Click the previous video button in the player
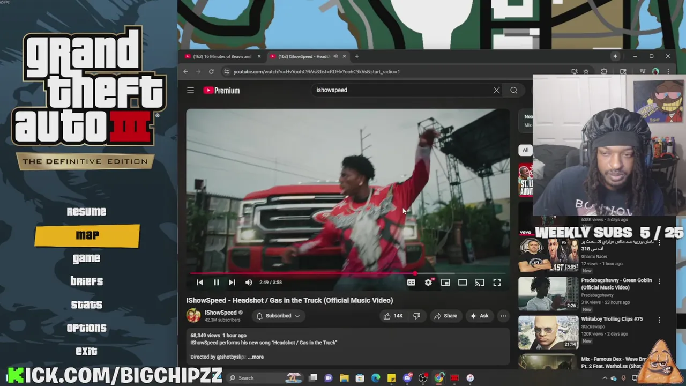The image size is (686, 386). (200, 283)
